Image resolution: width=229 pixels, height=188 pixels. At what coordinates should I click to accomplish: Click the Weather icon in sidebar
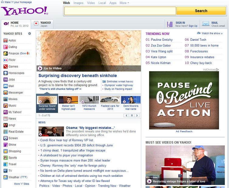[5, 177]
